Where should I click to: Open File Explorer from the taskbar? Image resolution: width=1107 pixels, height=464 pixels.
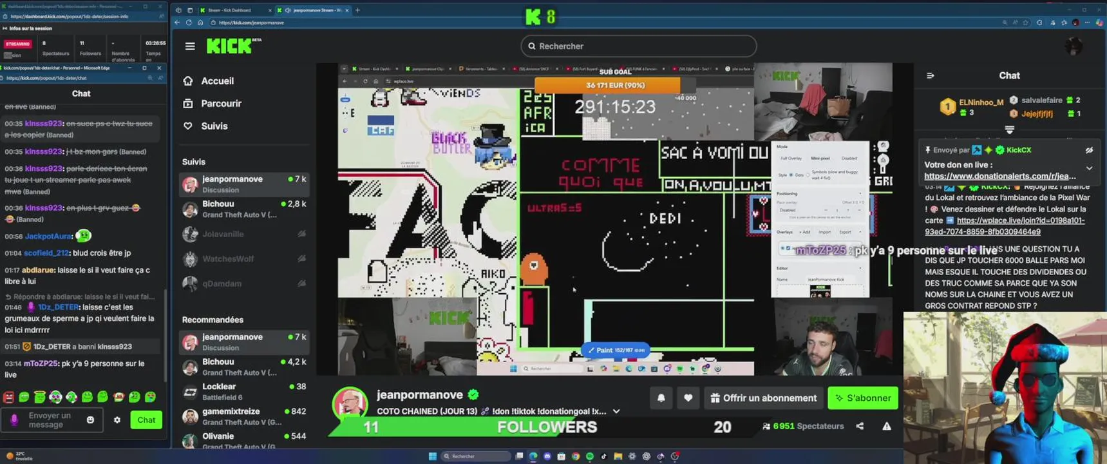tap(618, 456)
